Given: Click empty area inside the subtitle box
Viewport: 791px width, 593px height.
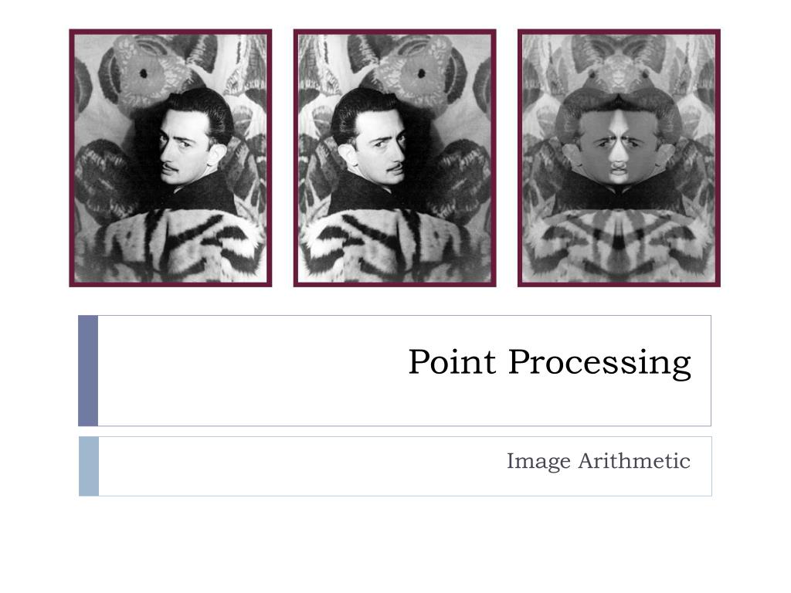Looking at the screenshot, I should point(293,466).
